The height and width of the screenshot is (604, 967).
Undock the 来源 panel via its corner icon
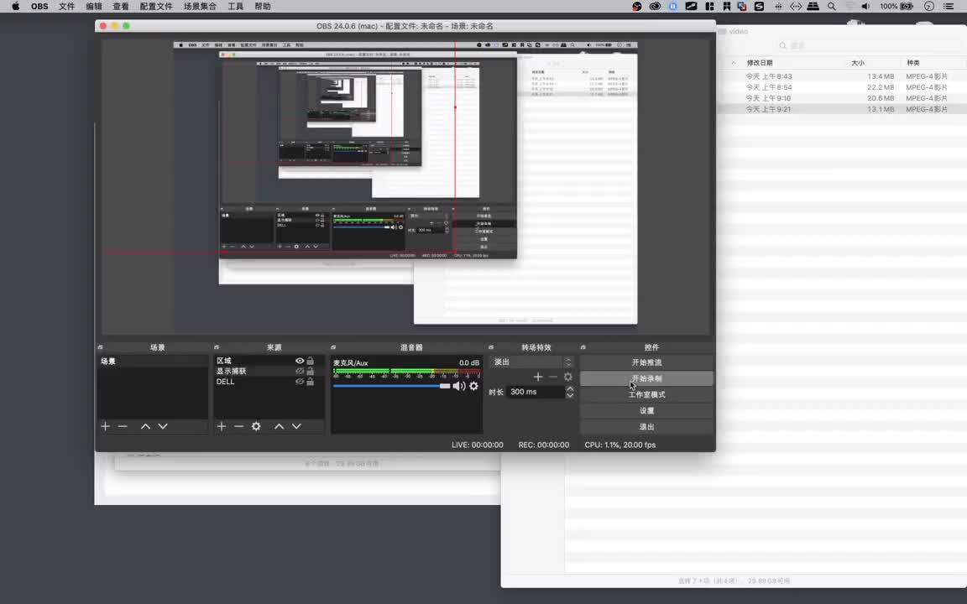(217, 347)
